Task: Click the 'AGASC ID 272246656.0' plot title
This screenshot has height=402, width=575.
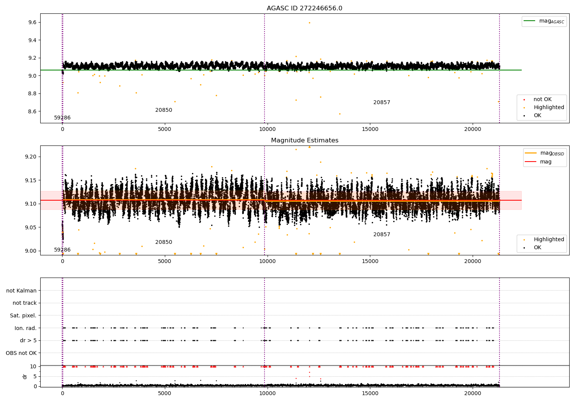Action: click(x=304, y=8)
